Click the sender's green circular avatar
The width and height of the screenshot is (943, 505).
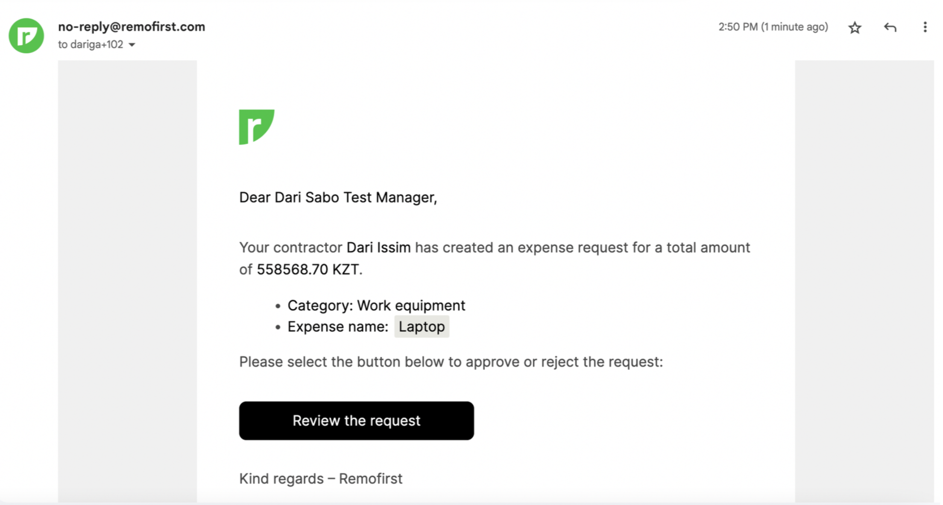(x=26, y=35)
